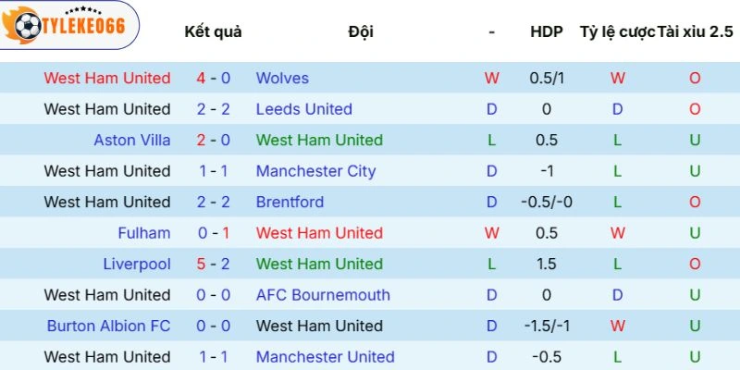Click the Manchester City team link
Screen dimensions: 740x370
click(x=315, y=171)
